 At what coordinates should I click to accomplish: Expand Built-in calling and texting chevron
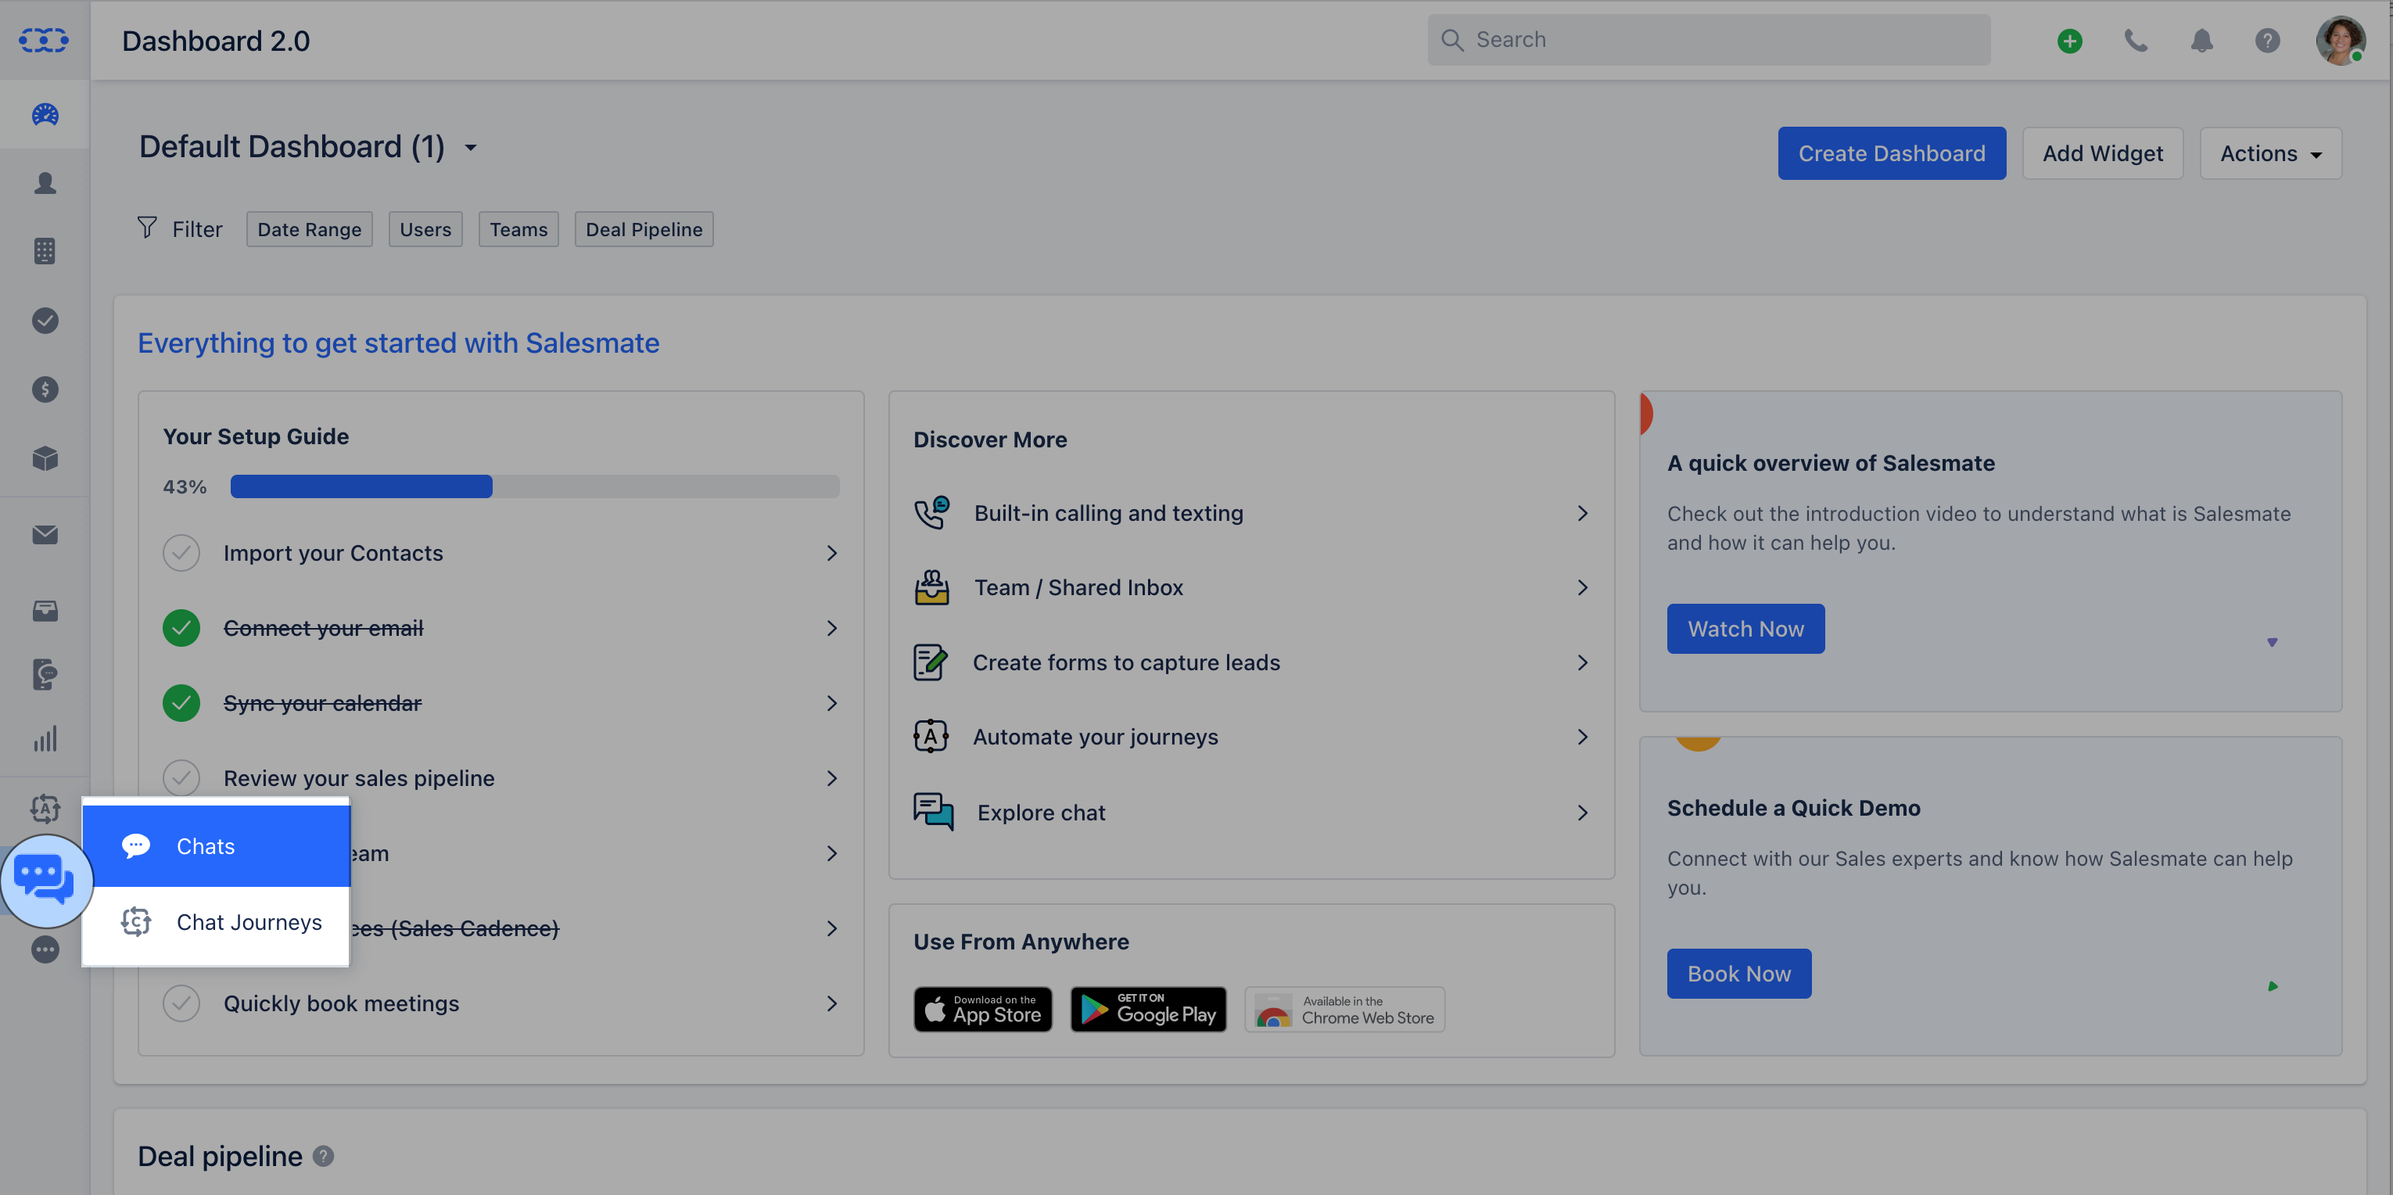coord(1583,513)
